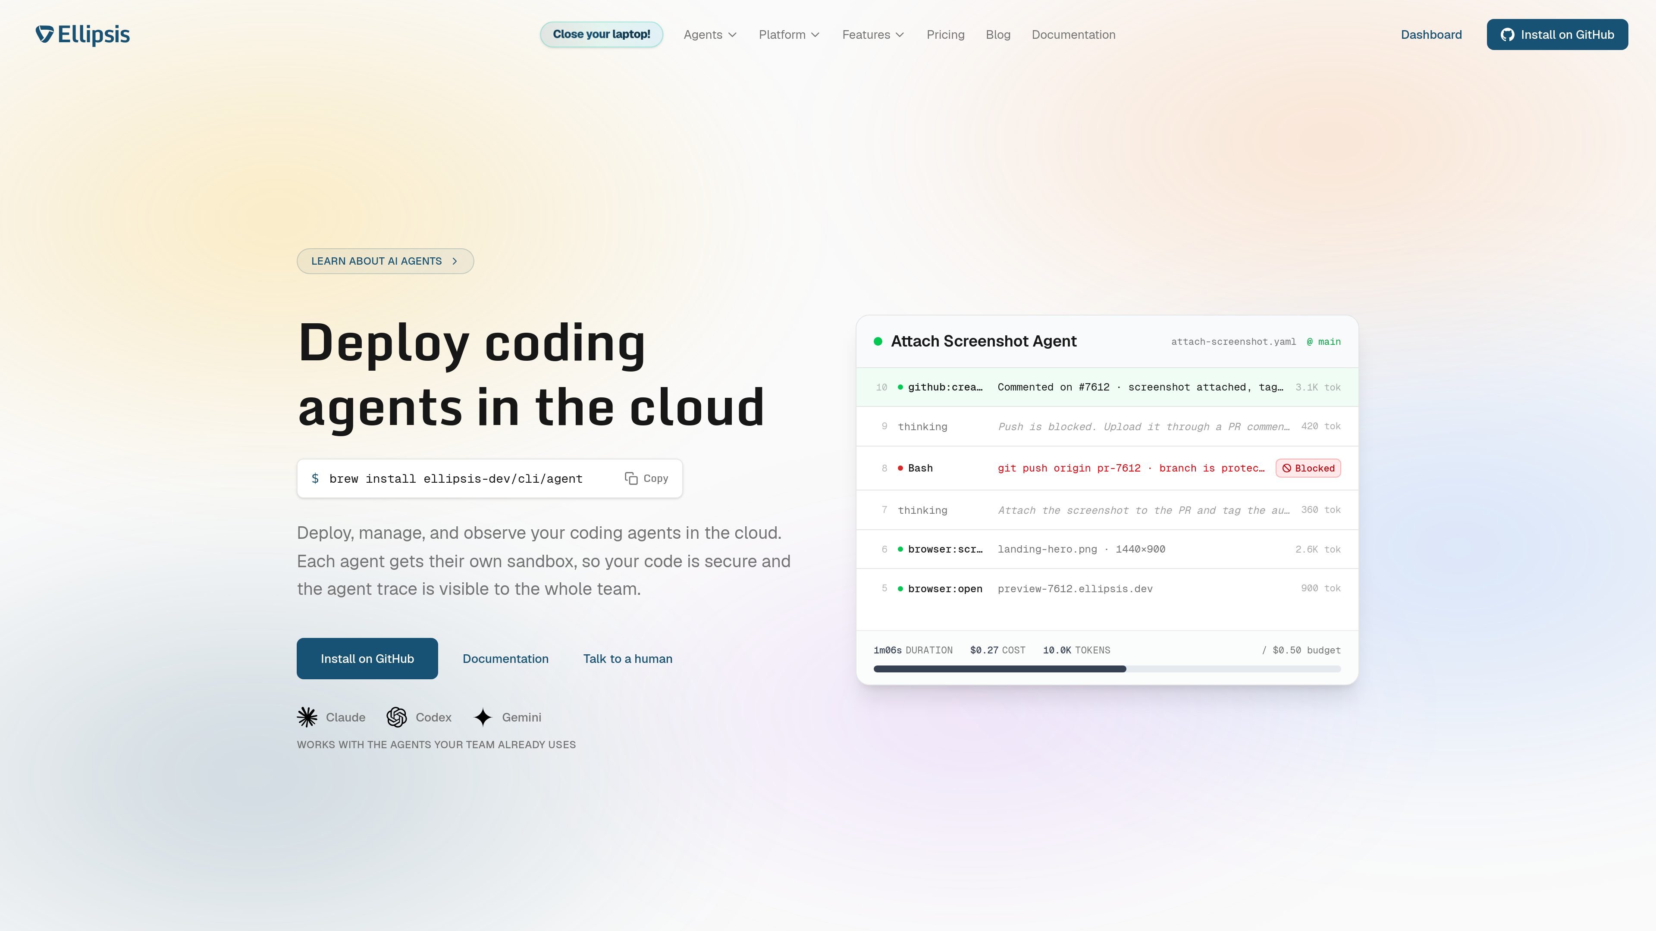Click the Codex knot logo icon
This screenshot has width=1656, height=931.
click(397, 717)
